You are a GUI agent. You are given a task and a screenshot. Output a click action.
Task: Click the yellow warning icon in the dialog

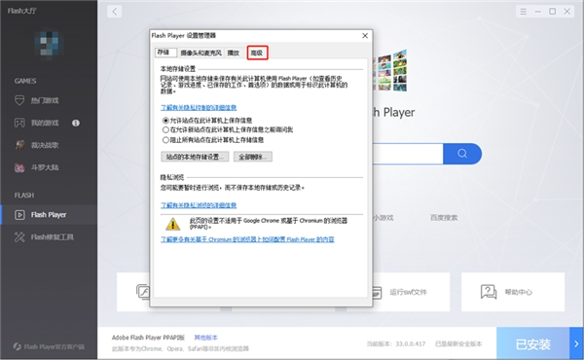(172, 224)
